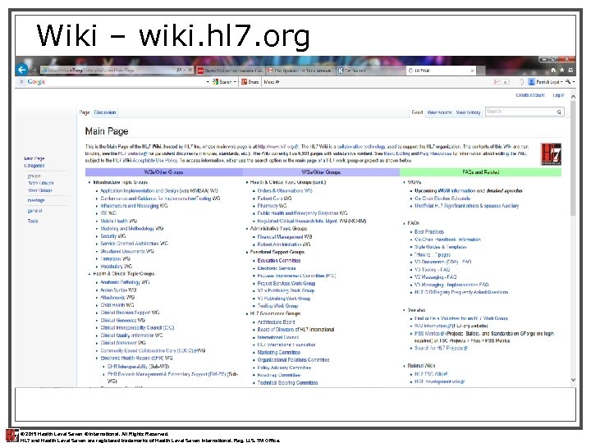Click the wiki search magnifier icon
This screenshot has width=591, height=443.
pyautogui.click(x=559, y=112)
